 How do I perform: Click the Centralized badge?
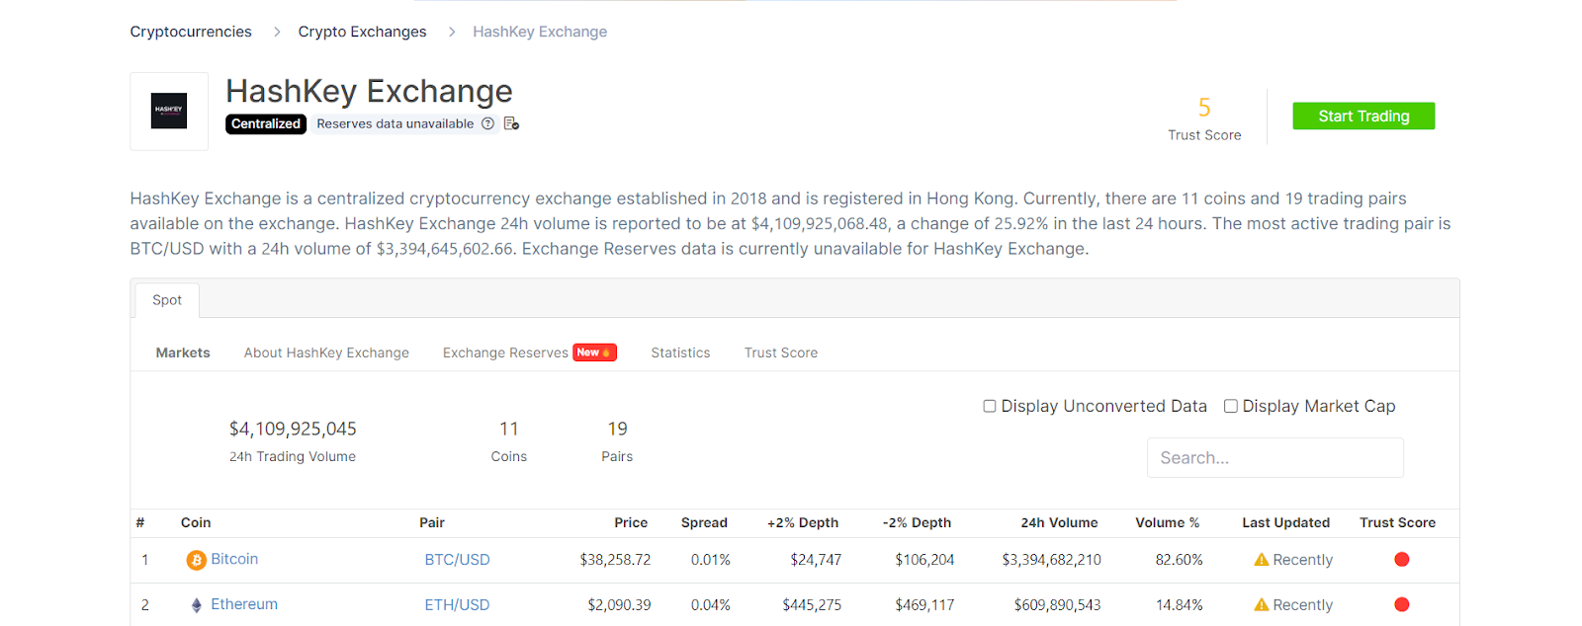coord(266,123)
